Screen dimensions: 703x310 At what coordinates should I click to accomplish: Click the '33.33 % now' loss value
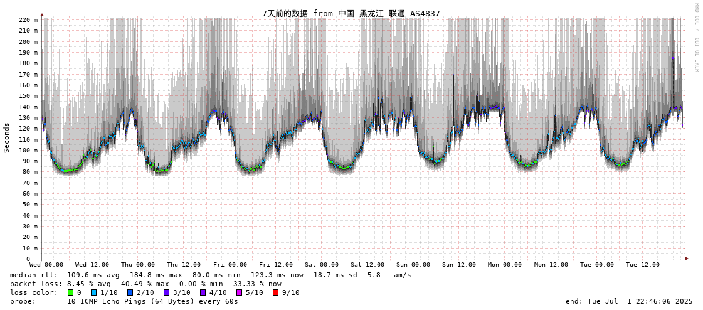(x=257, y=284)
